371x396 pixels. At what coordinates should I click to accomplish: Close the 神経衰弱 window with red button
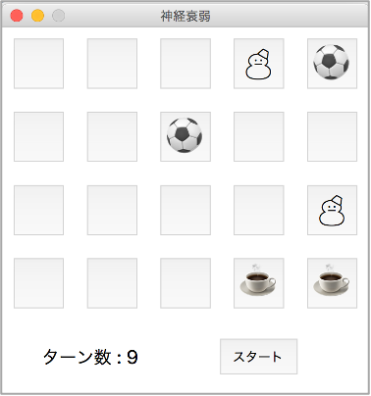pyautogui.click(x=17, y=16)
